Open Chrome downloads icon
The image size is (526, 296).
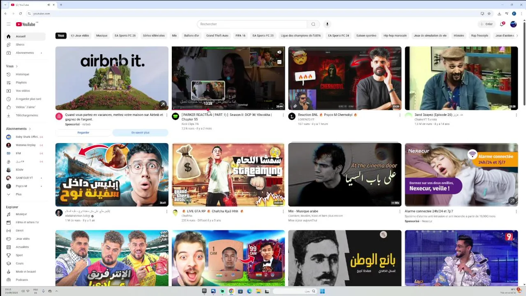[499, 14]
